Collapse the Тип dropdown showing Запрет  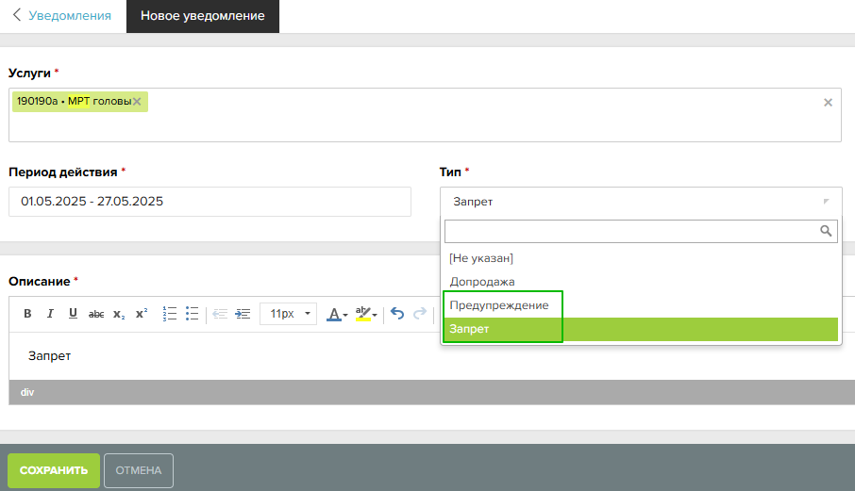pyautogui.click(x=641, y=202)
